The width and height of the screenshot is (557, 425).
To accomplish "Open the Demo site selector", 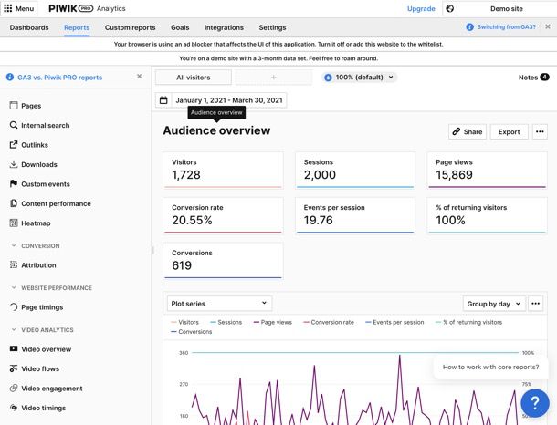I will tap(507, 8).
